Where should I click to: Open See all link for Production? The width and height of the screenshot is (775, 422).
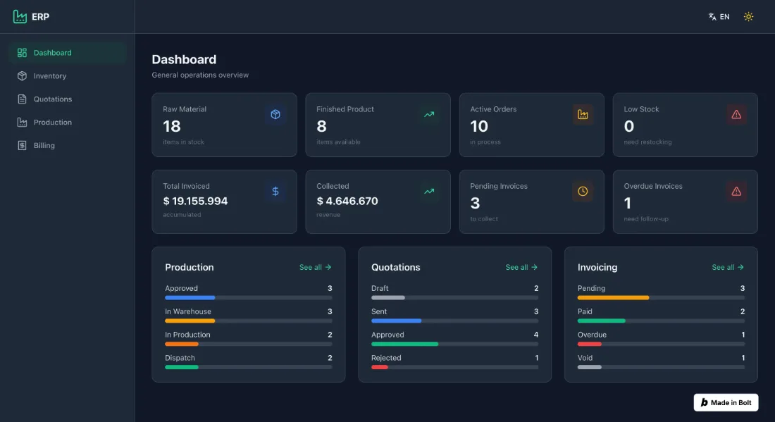(x=316, y=267)
